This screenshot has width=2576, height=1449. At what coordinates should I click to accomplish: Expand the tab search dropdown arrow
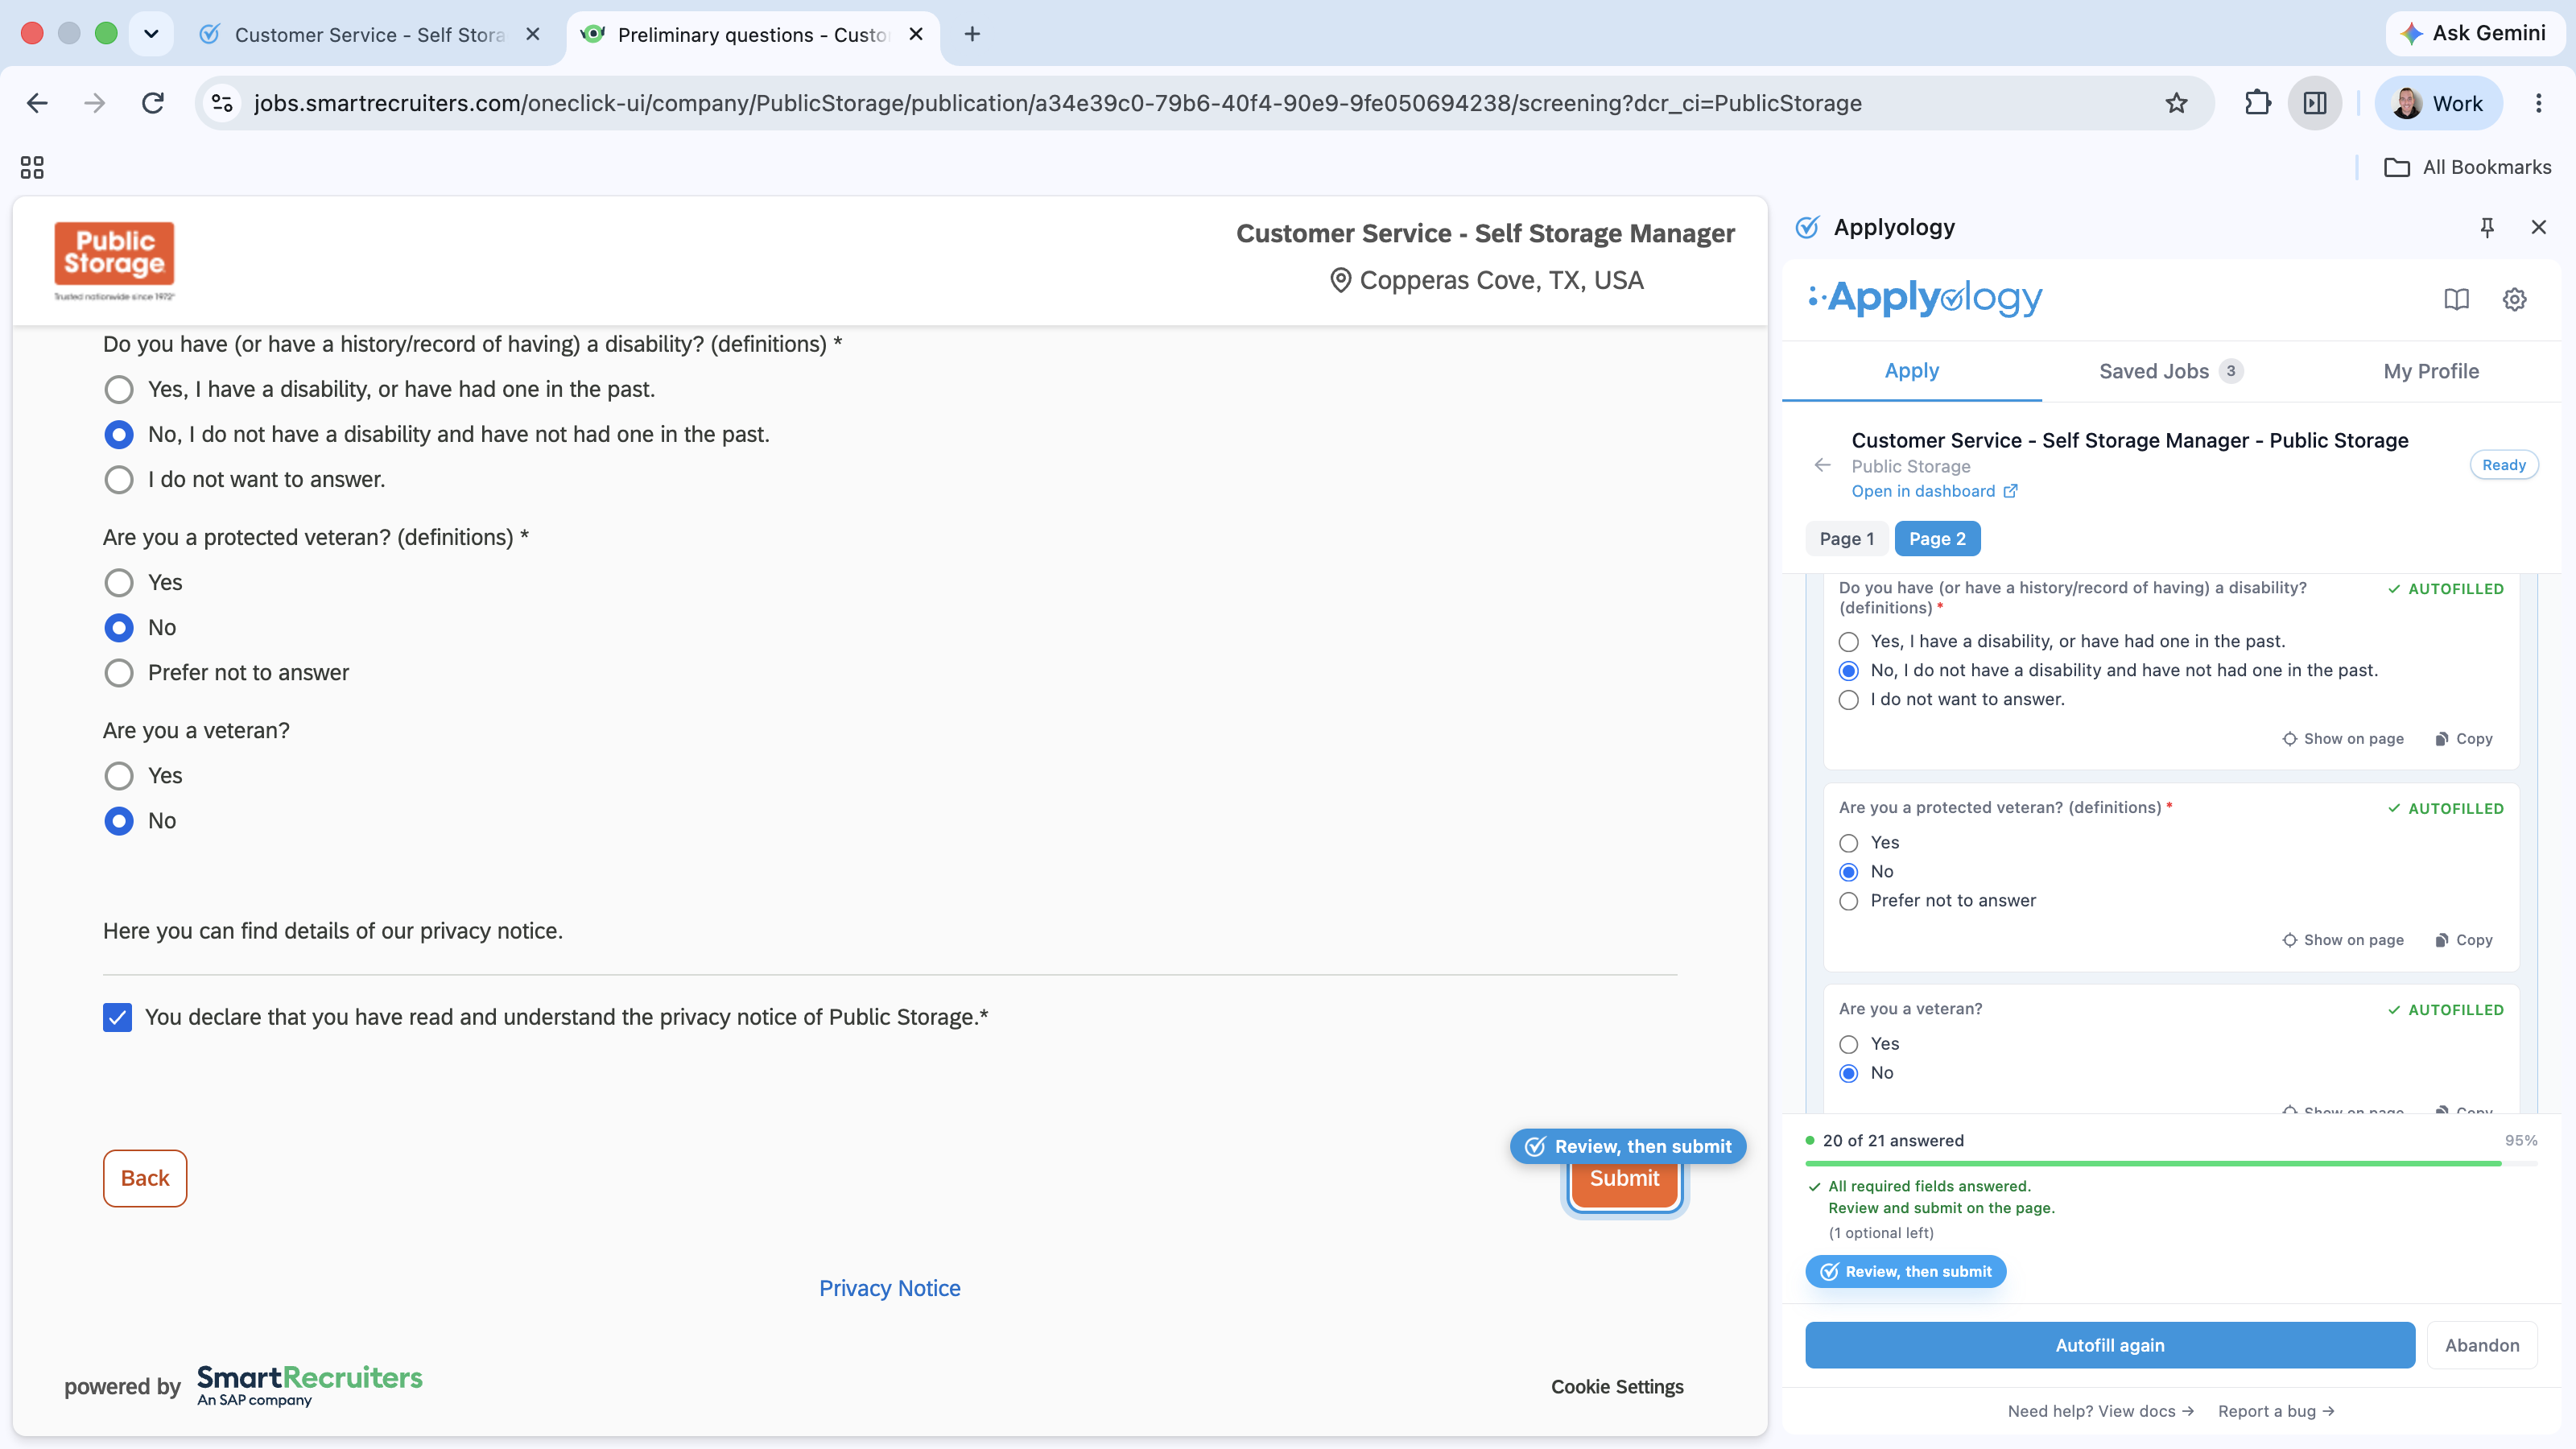[x=151, y=34]
